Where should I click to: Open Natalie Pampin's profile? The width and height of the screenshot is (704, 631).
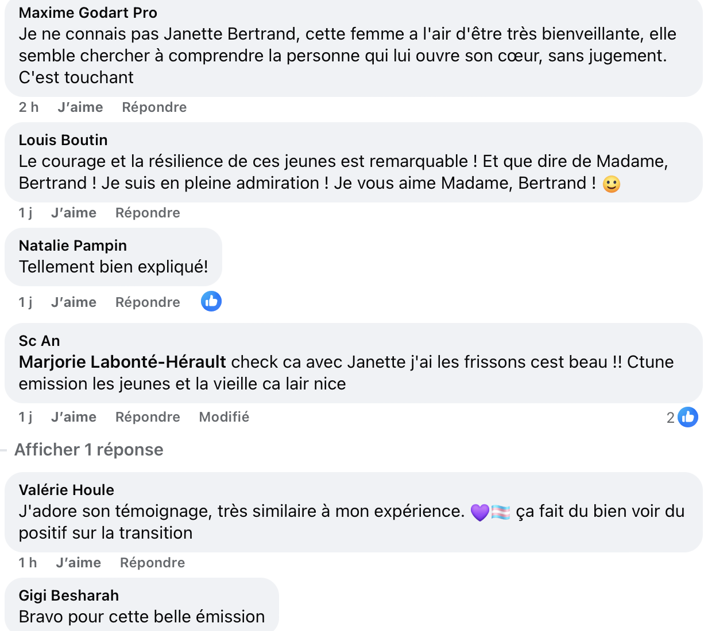pyautogui.click(x=72, y=246)
